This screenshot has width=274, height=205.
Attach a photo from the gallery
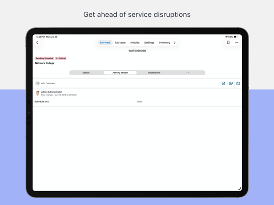tap(231, 83)
